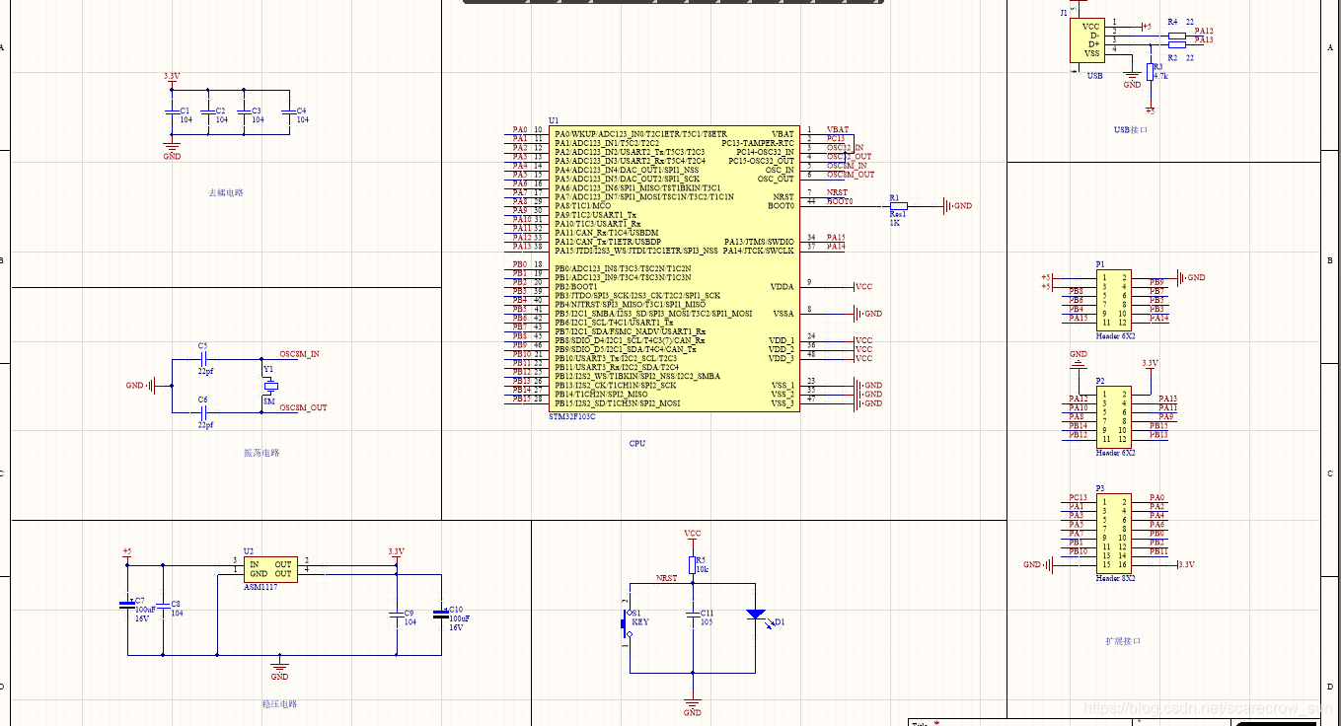Select the J1 USB connector body

coord(1087,41)
